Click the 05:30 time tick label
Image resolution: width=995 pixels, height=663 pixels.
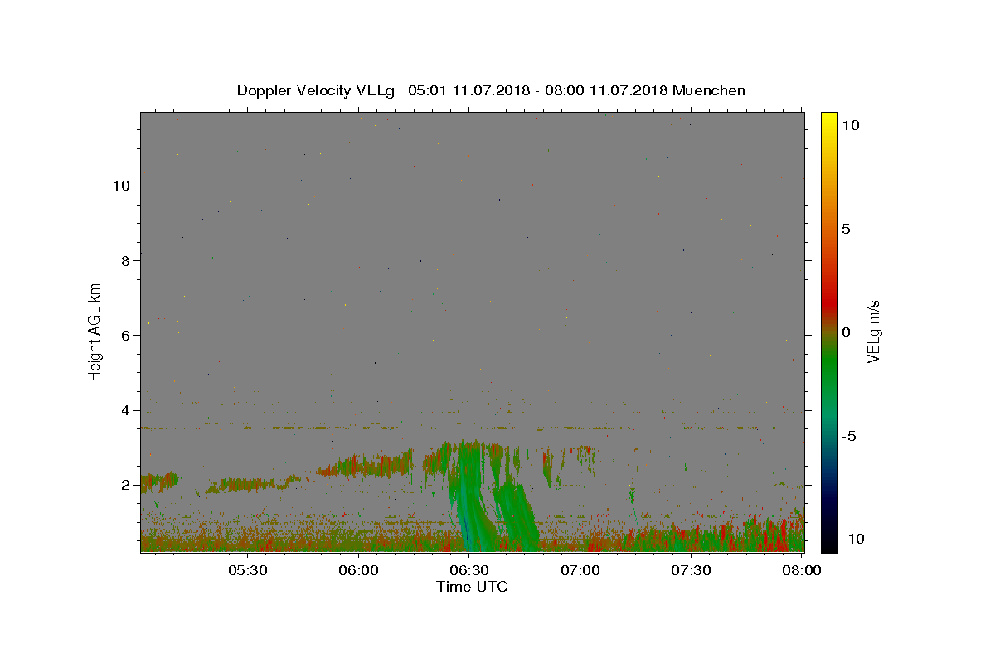point(248,571)
